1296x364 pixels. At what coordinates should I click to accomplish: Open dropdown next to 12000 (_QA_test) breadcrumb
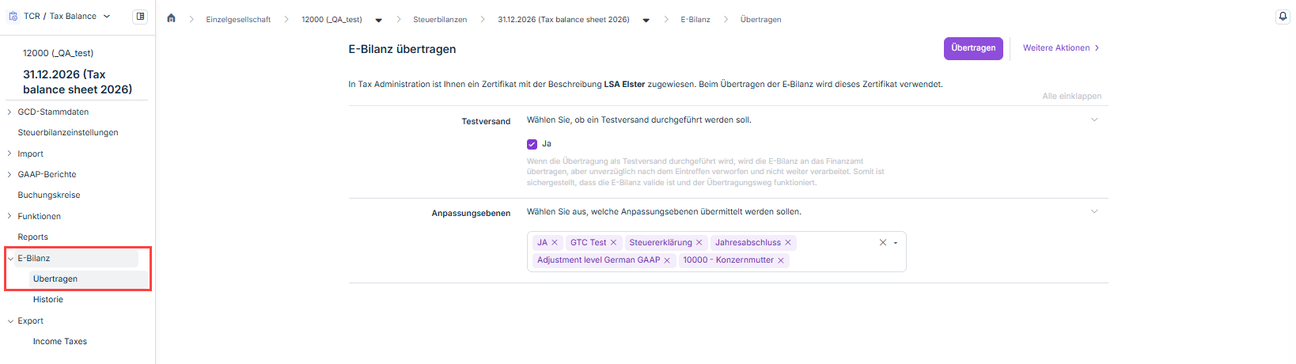point(378,20)
